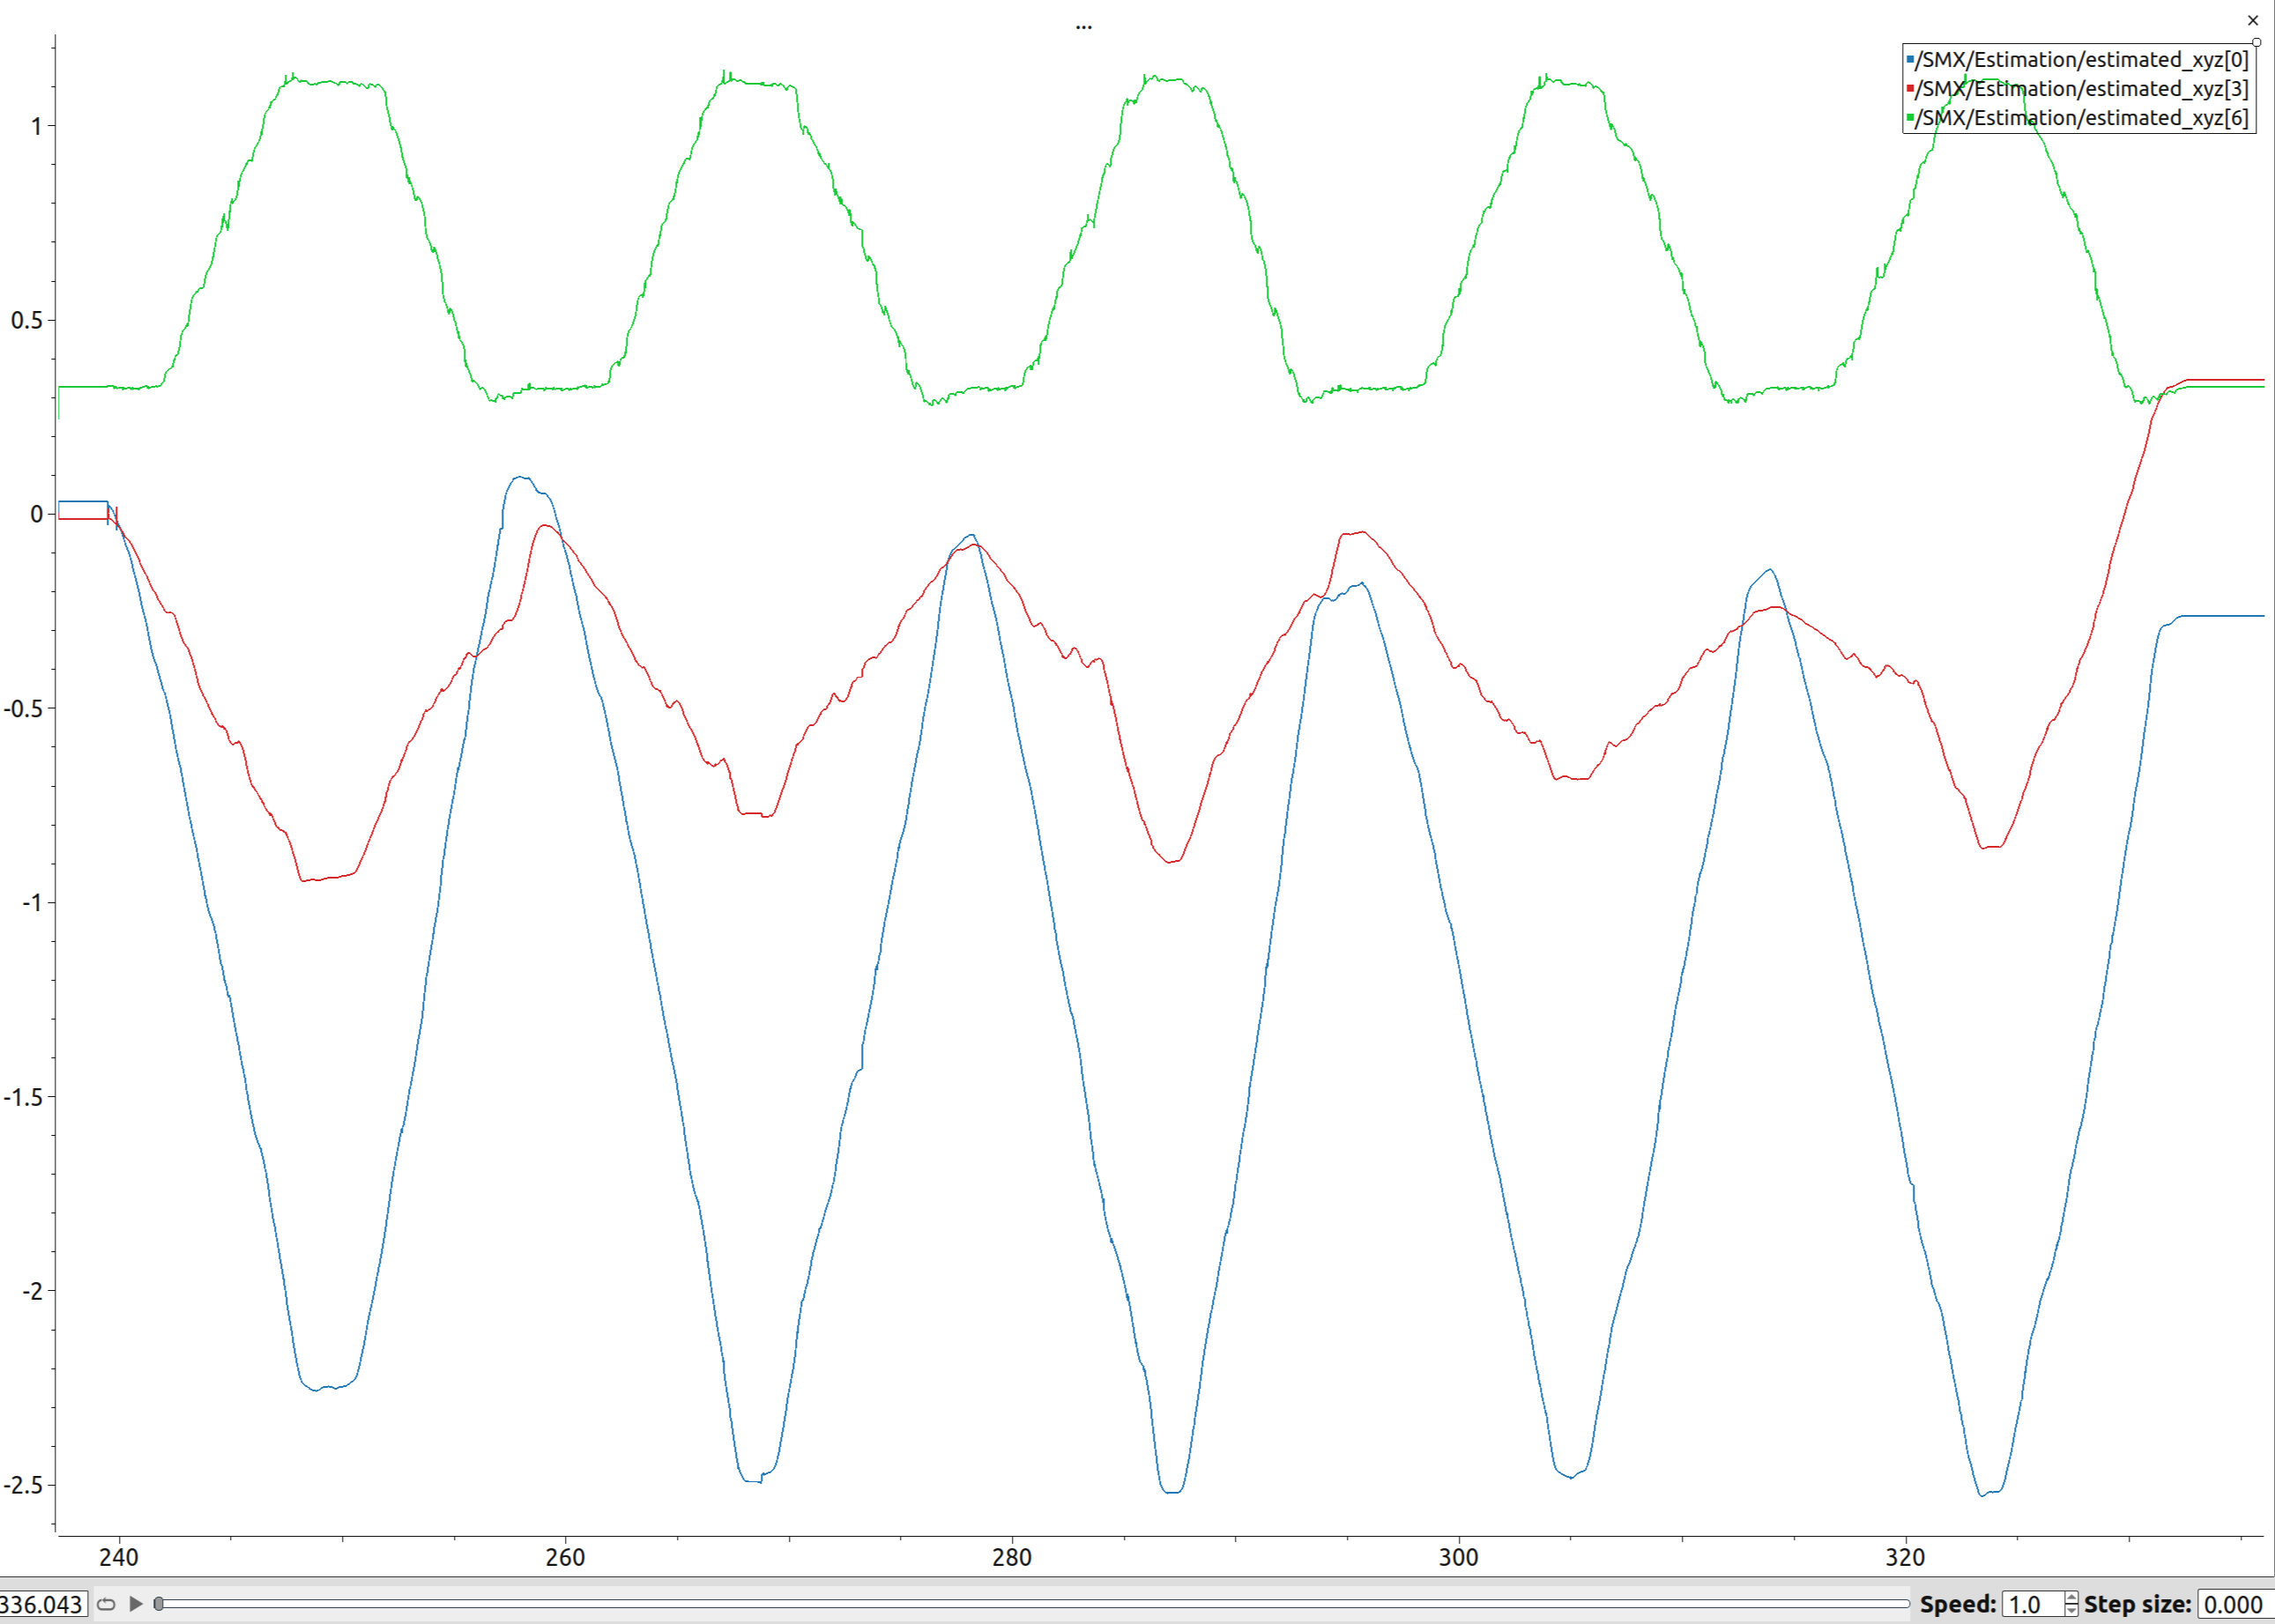Toggle visibility of estimated_xyz[0] legend entry

(2081, 60)
